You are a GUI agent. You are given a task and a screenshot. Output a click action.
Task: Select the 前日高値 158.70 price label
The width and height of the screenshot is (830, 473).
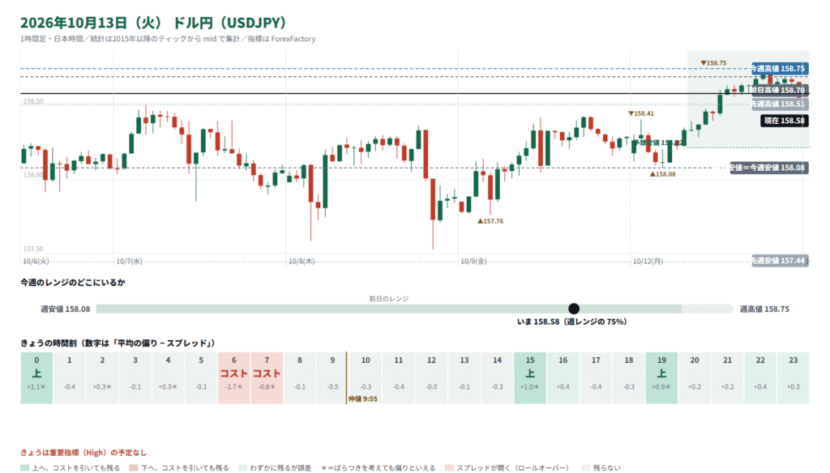(x=779, y=90)
